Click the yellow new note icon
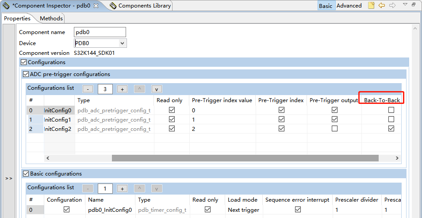Screen dimensions: 422x218 coord(371,5)
